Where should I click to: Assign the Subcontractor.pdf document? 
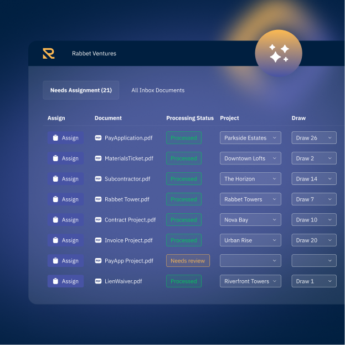(65, 179)
